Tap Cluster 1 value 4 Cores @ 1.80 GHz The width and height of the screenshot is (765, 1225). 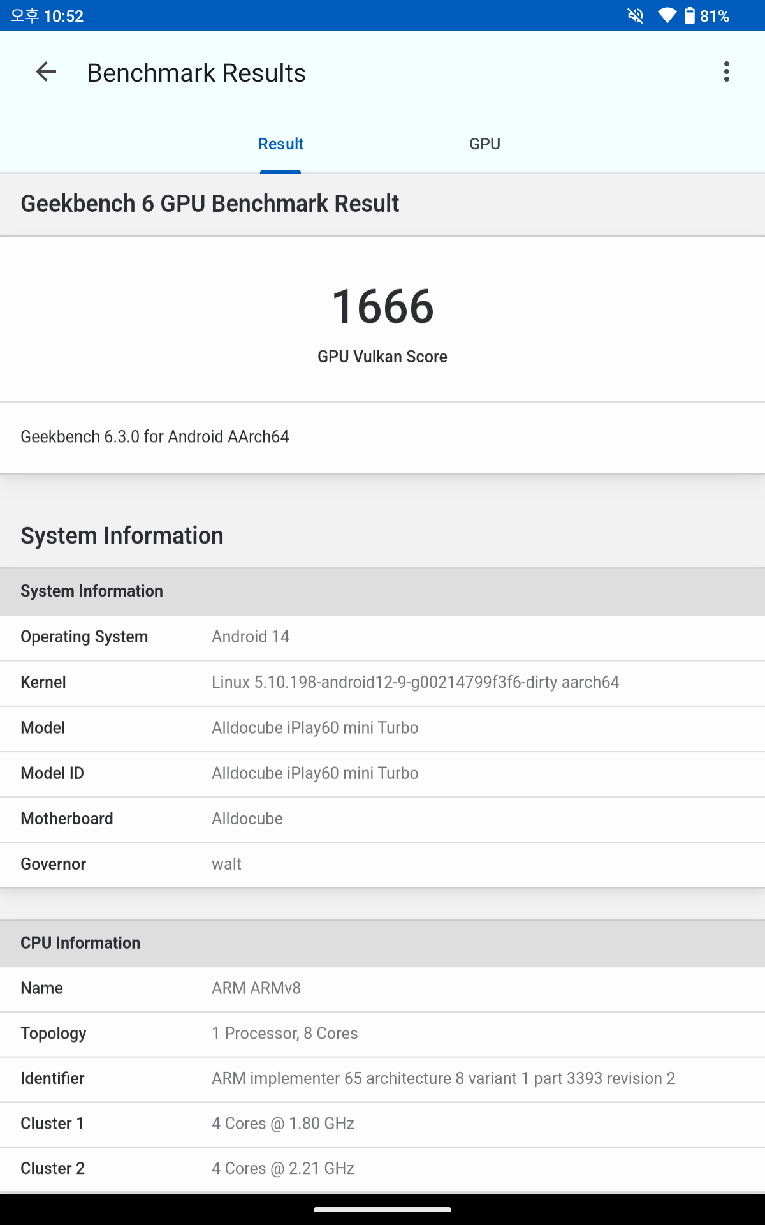click(283, 1124)
